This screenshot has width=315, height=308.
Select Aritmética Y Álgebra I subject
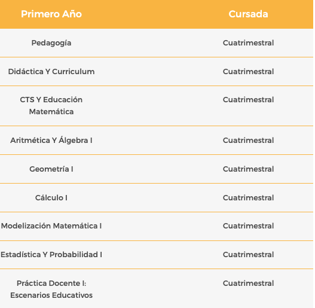tap(51, 141)
